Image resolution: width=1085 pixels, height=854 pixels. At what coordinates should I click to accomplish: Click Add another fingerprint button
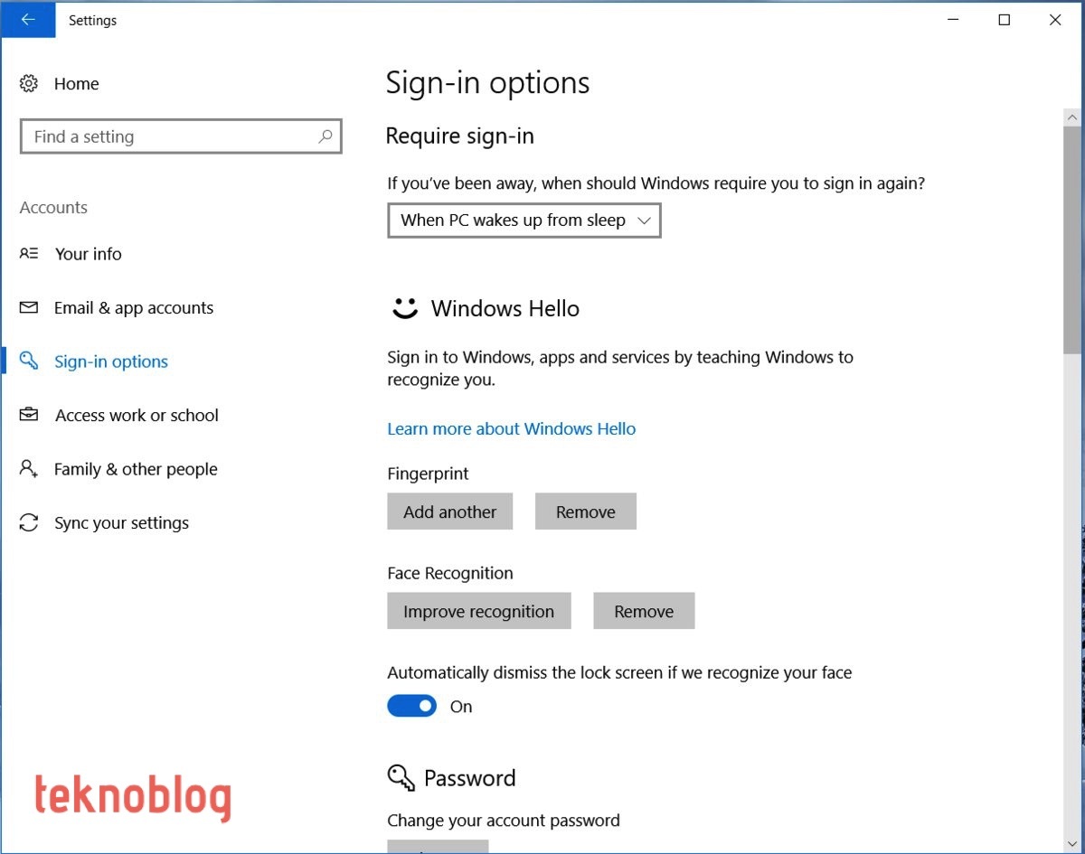(449, 511)
